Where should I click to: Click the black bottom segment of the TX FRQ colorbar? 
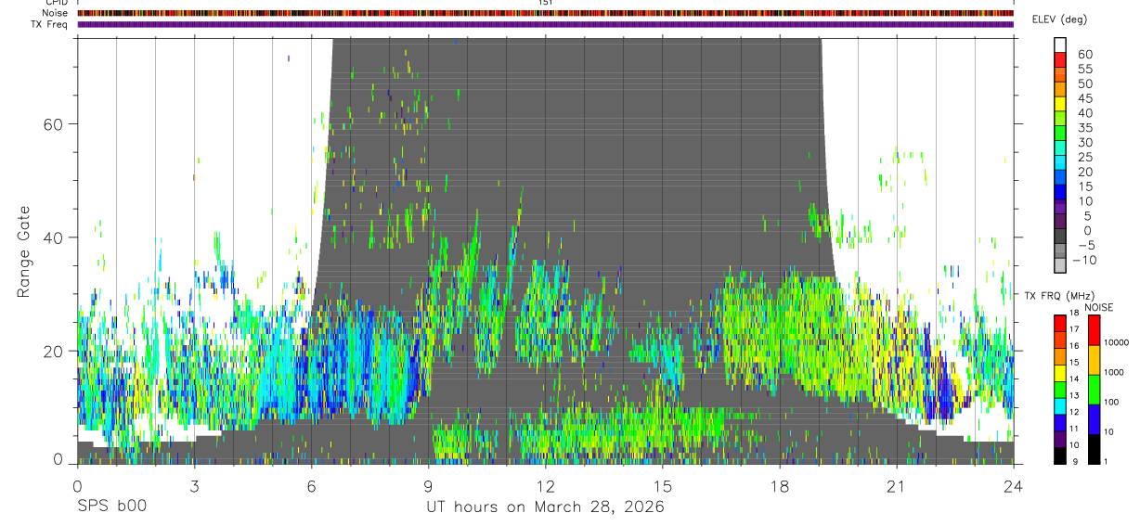click(1060, 455)
